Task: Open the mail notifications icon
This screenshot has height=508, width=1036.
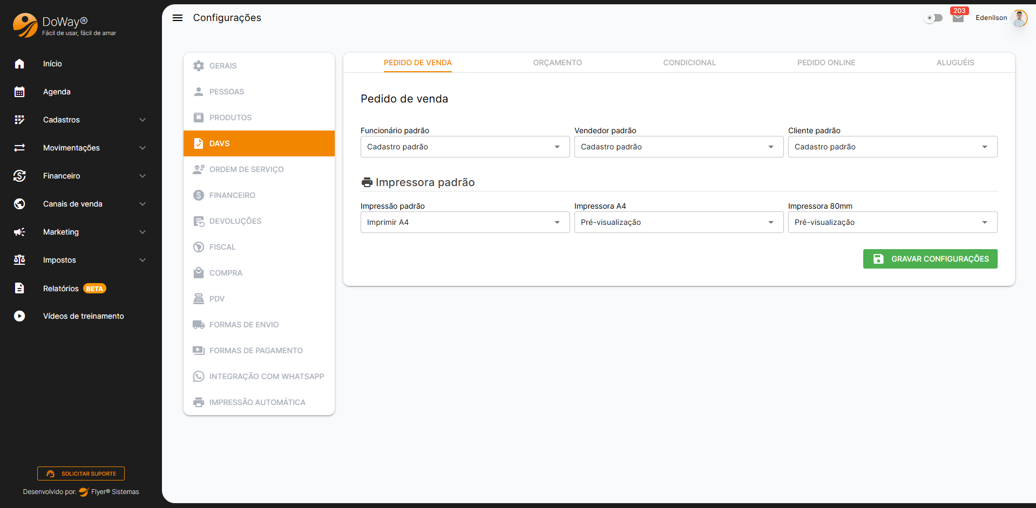Action: 958,18
